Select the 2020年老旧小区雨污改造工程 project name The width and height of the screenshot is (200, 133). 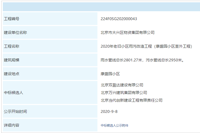(146, 46)
